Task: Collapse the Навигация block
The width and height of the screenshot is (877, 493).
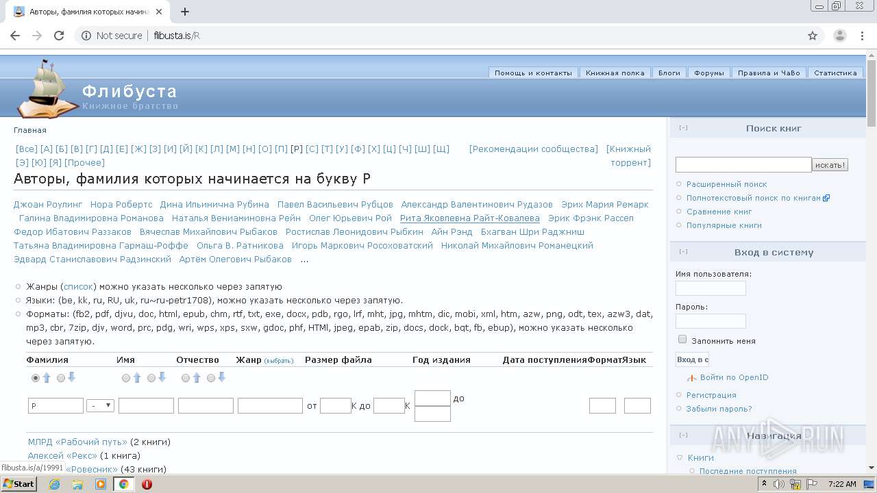Action: (x=683, y=435)
